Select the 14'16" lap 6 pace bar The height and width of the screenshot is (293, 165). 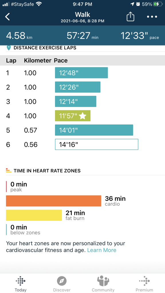click(x=97, y=144)
